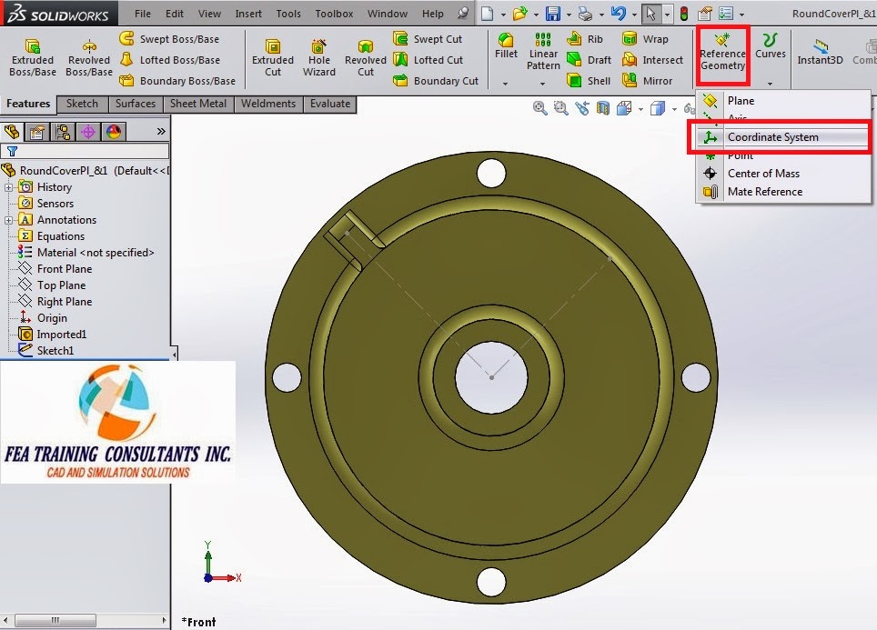Open the Toolbox menu
This screenshot has height=630, width=877.
click(334, 14)
